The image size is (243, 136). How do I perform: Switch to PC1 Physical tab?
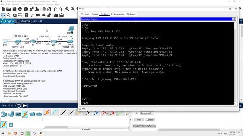85,14
